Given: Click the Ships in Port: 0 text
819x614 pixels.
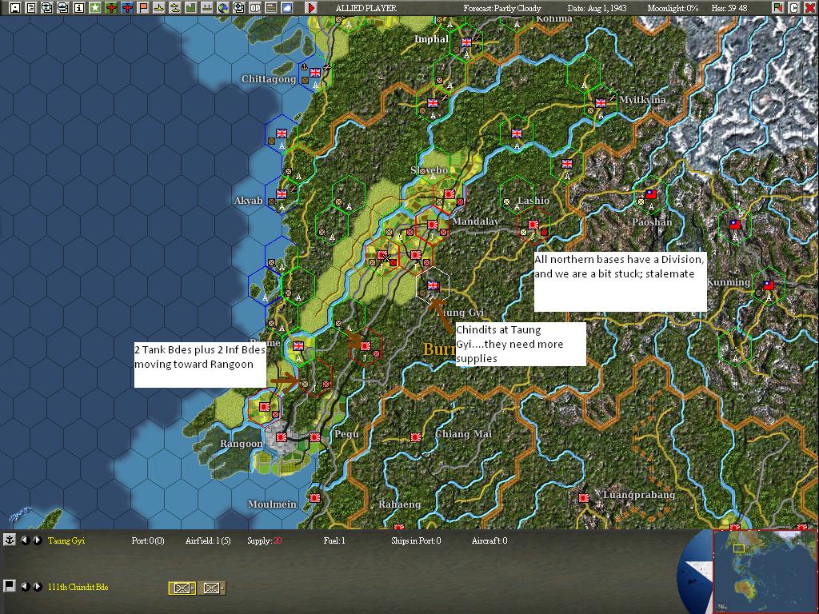Looking at the screenshot, I should (x=416, y=540).
